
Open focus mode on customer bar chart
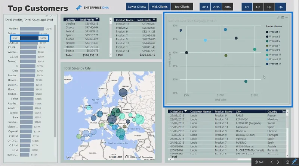tap(51, 16)
